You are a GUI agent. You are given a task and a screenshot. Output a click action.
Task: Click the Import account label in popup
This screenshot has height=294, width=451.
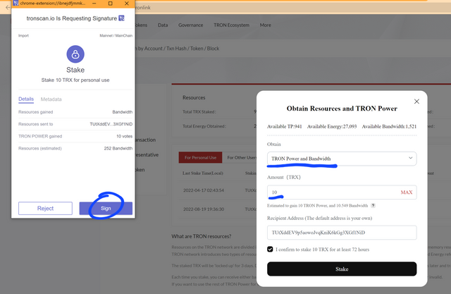click(23, 36)
